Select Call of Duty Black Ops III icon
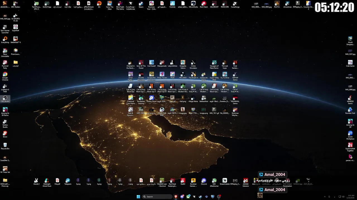 pos(162,88)
